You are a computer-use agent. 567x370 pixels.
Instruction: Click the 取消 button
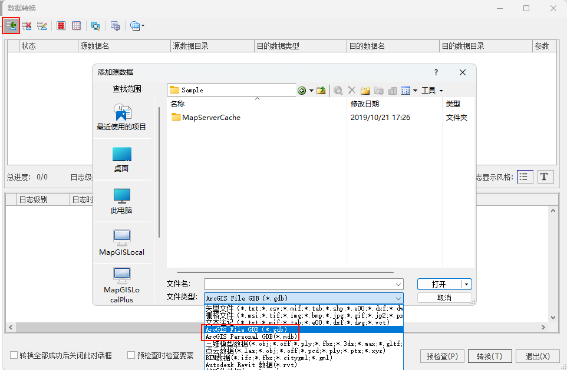click(444, 298)
